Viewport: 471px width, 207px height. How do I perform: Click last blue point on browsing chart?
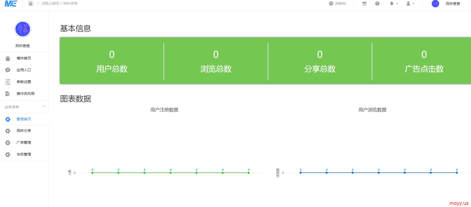coord(457,173)
